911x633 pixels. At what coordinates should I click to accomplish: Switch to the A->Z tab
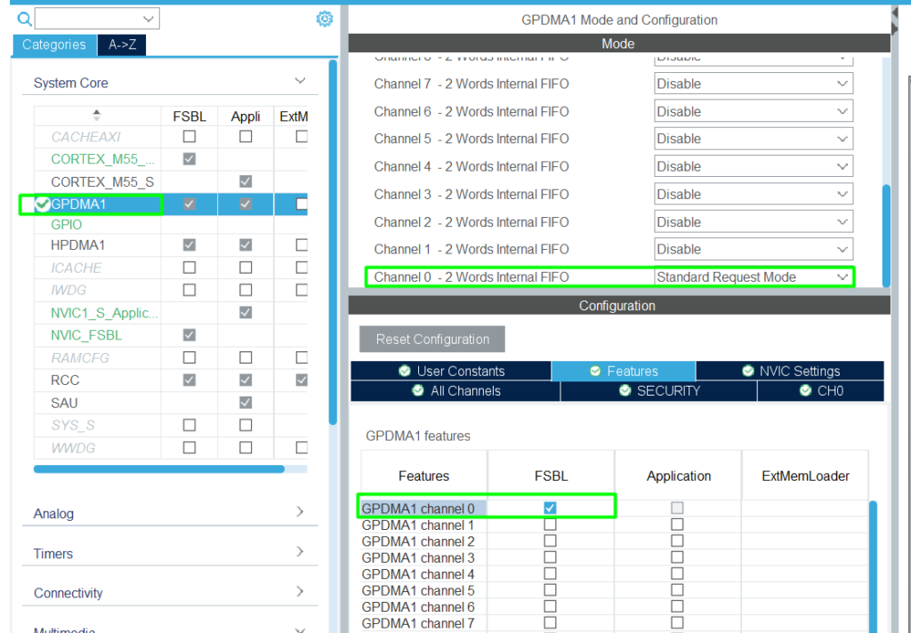pyautogui.click(x=121, y=44)
